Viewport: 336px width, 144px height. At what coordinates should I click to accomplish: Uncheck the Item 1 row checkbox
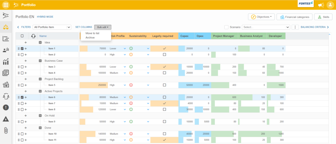click(x=22, y=49)
